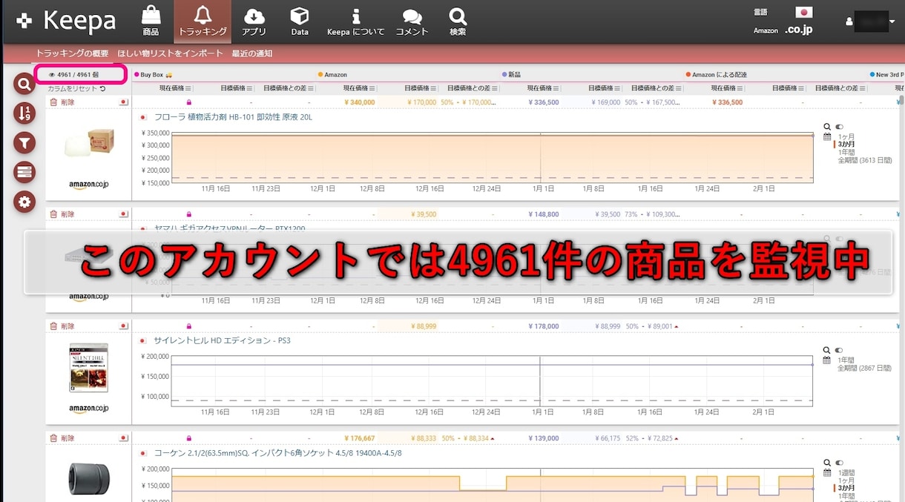This screenshot has height=502, width=905.
Task: Click the calendar icon beside the HB-101 graph
Action: click(827, 136)
